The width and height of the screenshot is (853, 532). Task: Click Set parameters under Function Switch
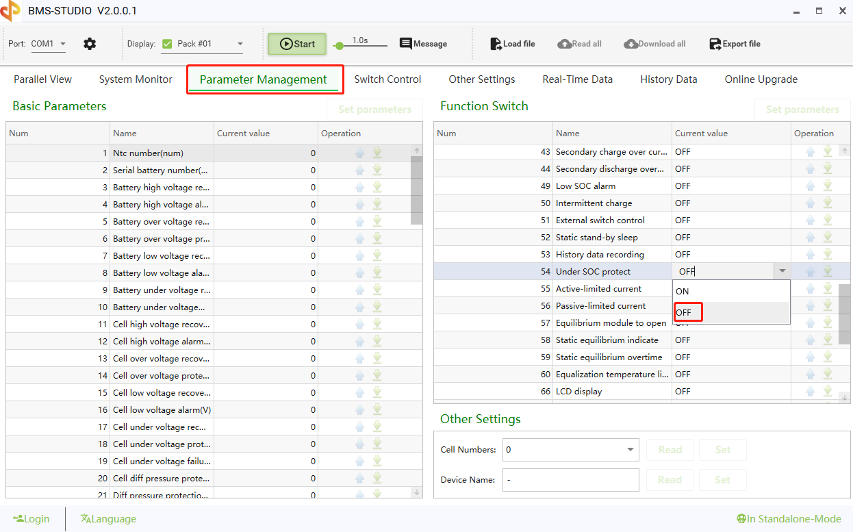(802, 110)
